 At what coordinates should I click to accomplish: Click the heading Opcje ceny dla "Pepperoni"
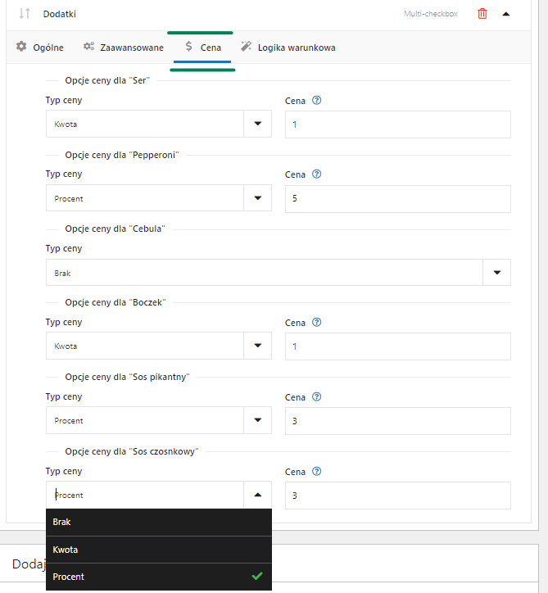click(122, 155)
